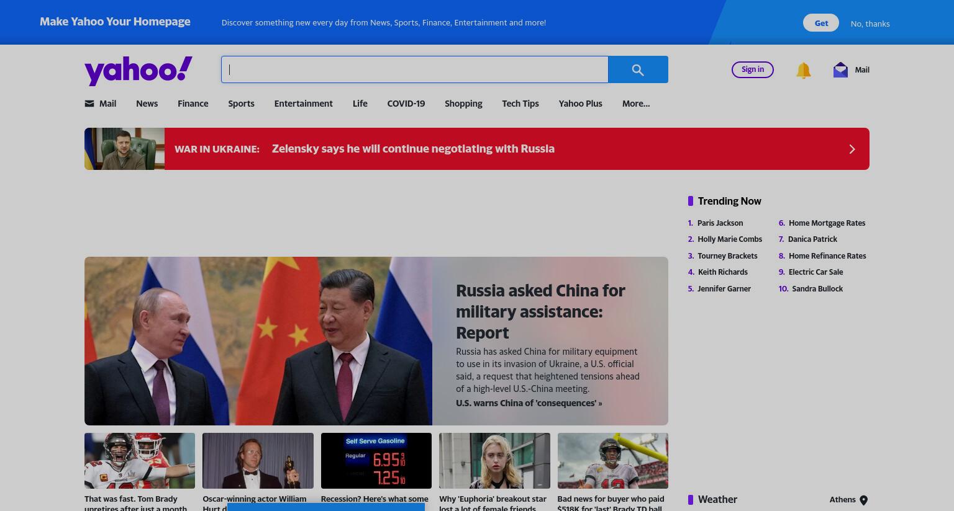Open trending topic Danica Patrick
This screenshot has height=511, width=954.
(x=812, y=239)
